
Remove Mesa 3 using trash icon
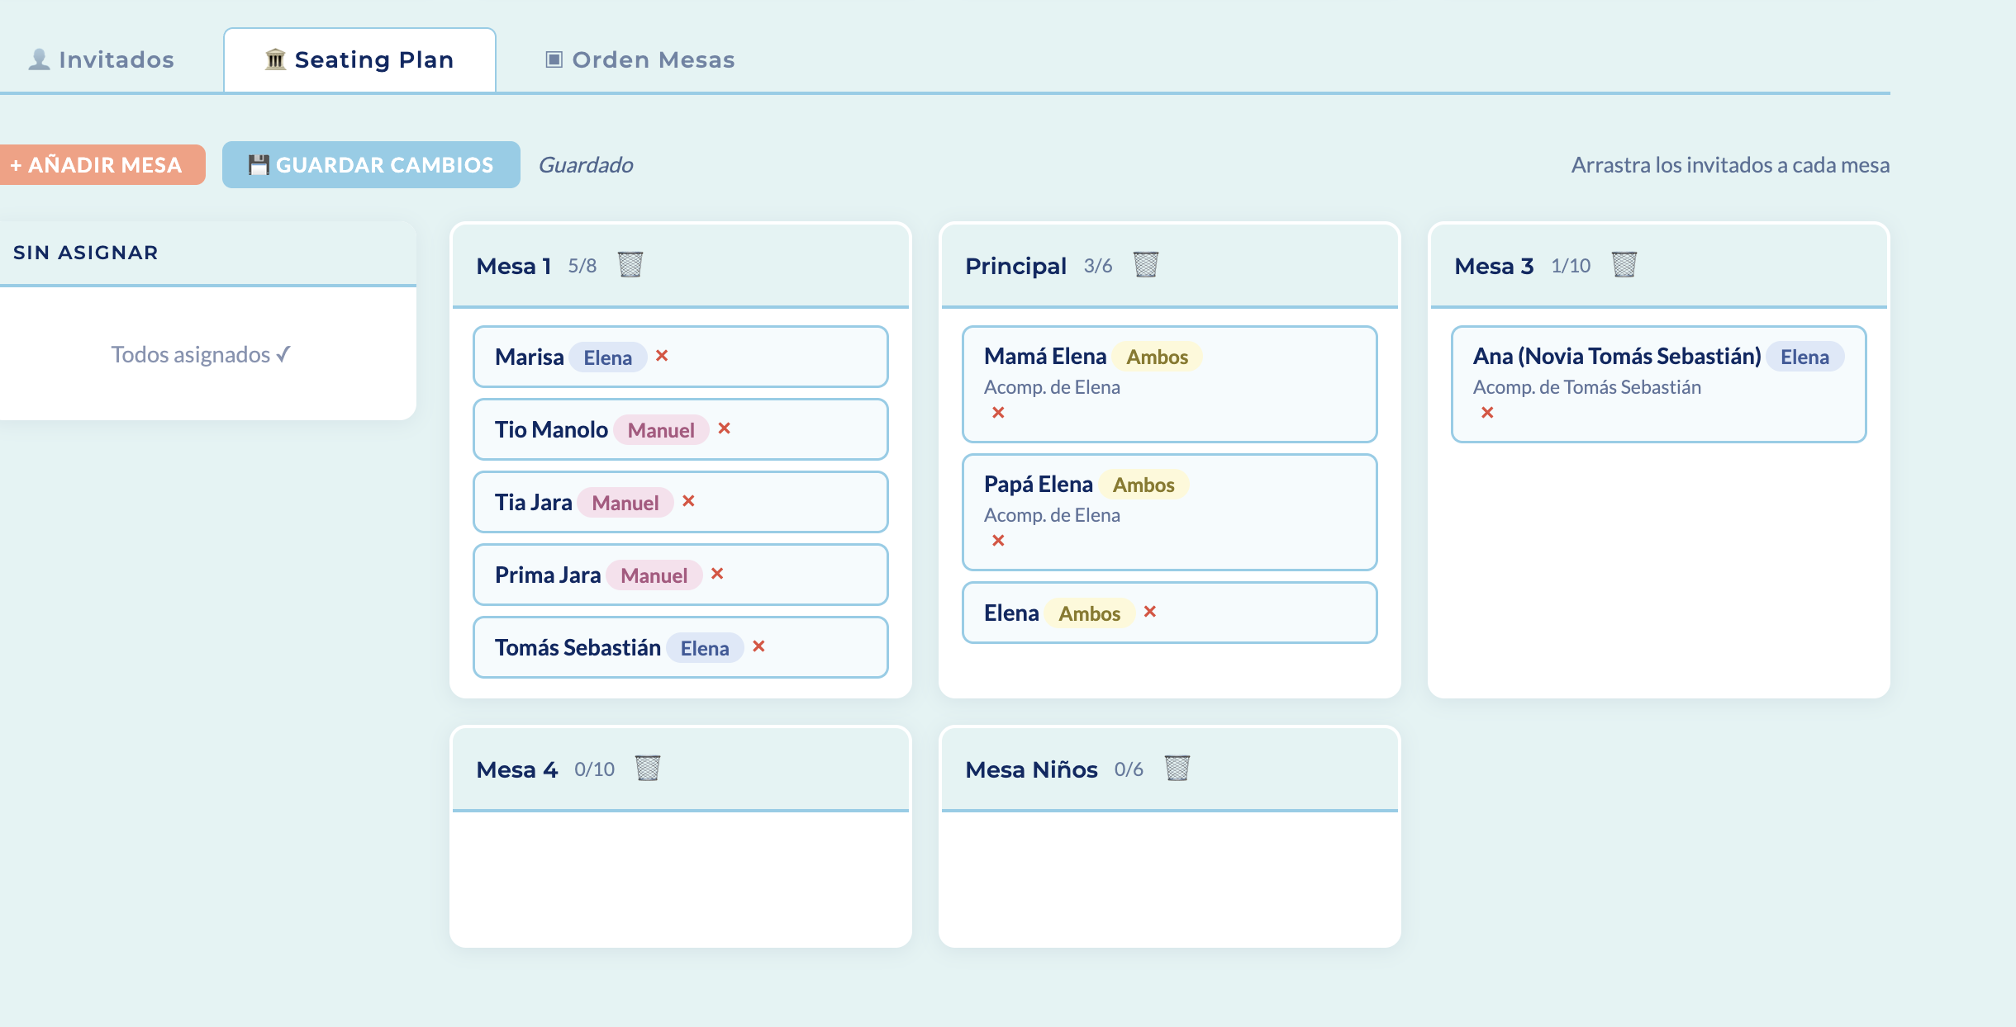coord(1624,265)
